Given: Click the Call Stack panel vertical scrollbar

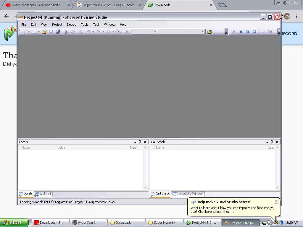Looking at the screenshot, I should [277, 168].
